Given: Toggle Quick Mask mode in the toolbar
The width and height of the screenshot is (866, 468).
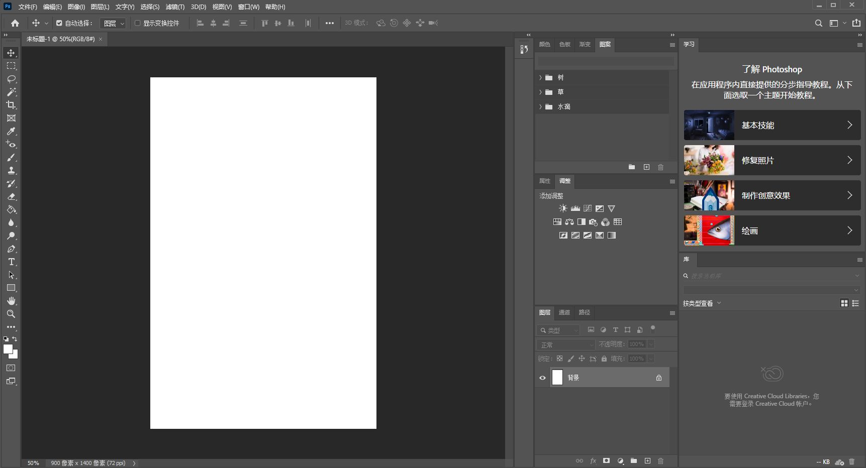Looking at the screenshot, I should click(11, 368).
